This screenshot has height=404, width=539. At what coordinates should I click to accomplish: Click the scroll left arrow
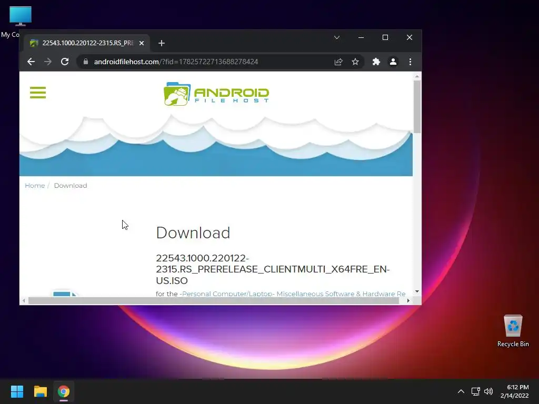click(23, 300)
